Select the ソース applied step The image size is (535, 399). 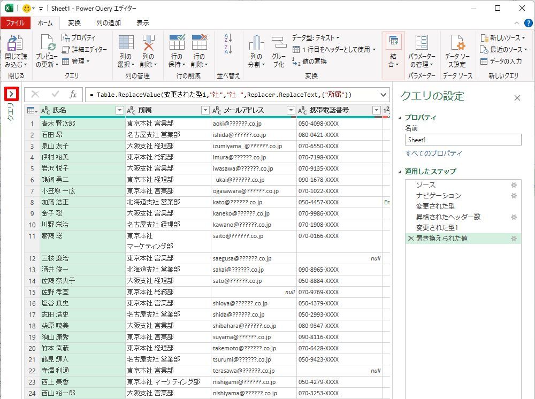click(426, 185)
